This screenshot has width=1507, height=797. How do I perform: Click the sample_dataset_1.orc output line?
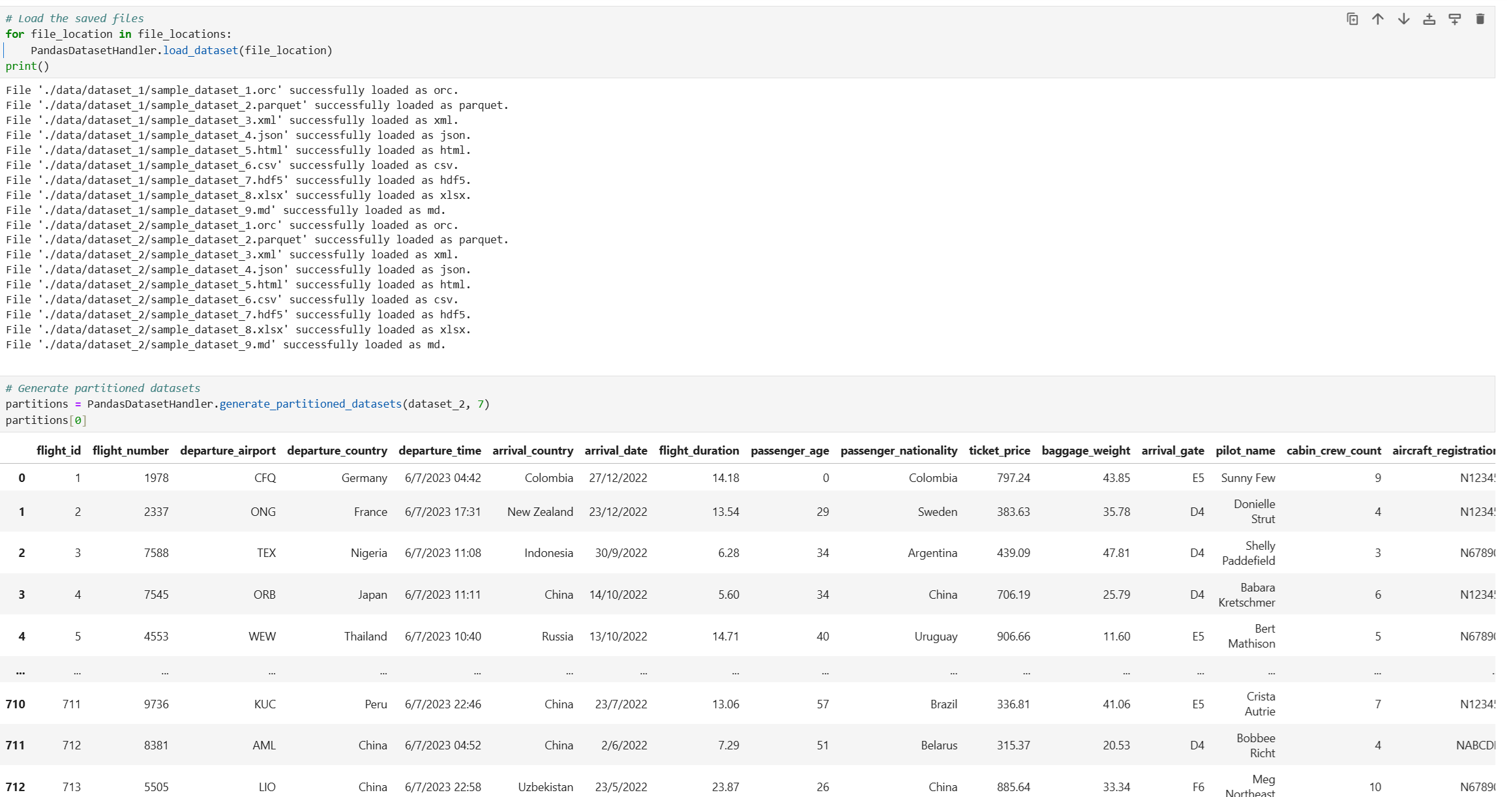coord(232,89)
